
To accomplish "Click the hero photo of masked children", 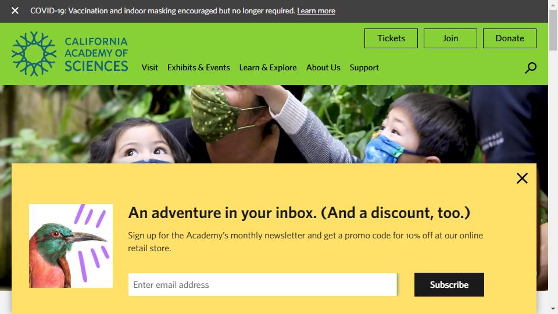I will [274, 124].
